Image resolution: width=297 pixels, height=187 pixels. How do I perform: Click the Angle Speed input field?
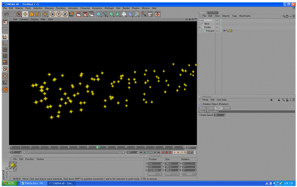(x=219, y=115)
